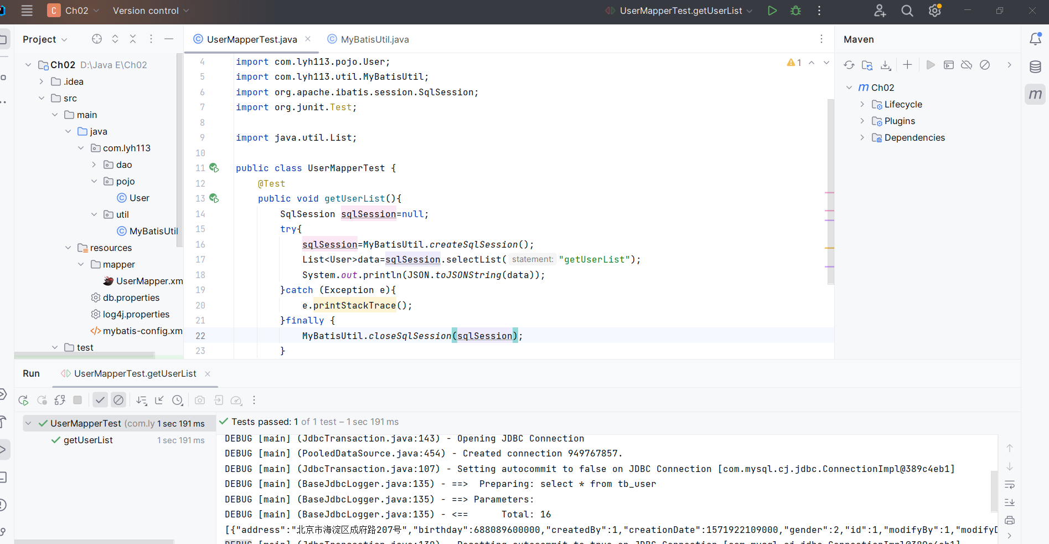1049x544 pixels.
Task: Open run configuration dropdown UserMapperTest.getUserList
Action: 679,11
